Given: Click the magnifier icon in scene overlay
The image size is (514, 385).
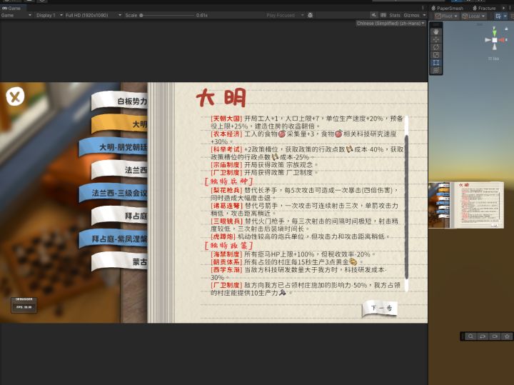Looking at the screenshot, I should coord(471,336).
